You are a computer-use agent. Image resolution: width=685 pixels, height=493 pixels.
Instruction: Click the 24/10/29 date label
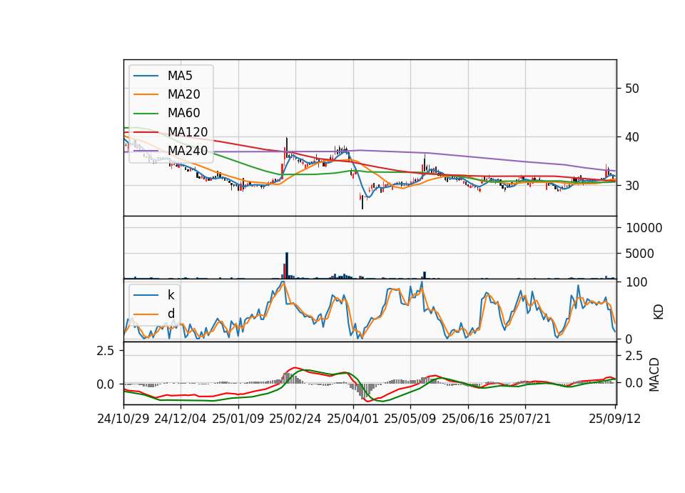tap(123, 419)
